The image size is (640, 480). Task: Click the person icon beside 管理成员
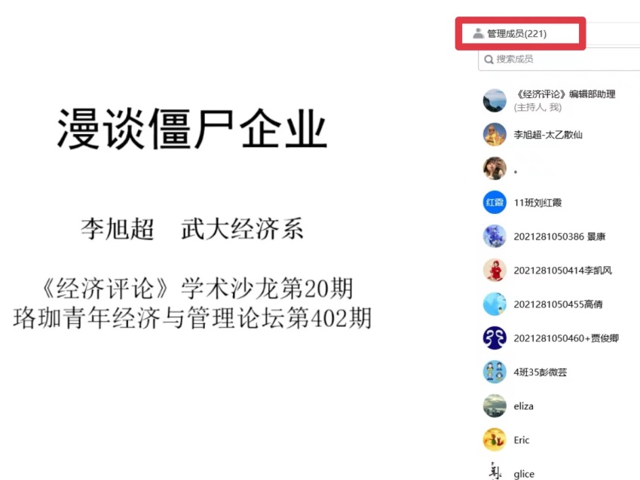[478, 33]
